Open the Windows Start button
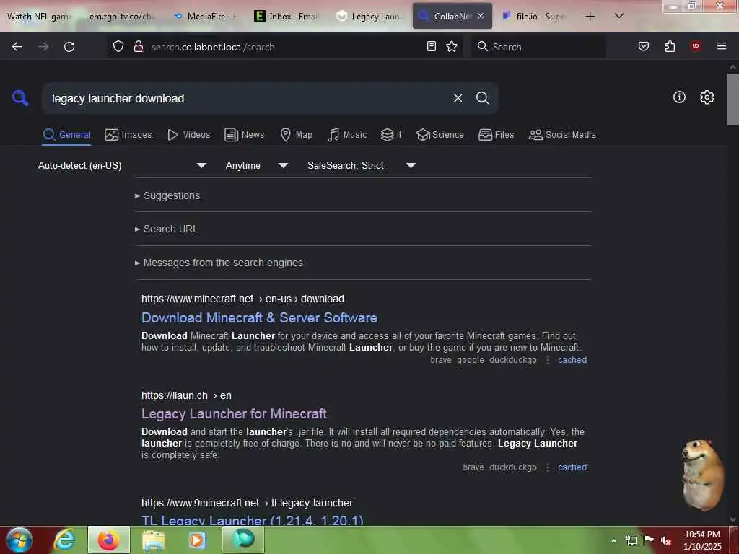The width and height of the screenshot is (739, 554). [x=19, y=540]
